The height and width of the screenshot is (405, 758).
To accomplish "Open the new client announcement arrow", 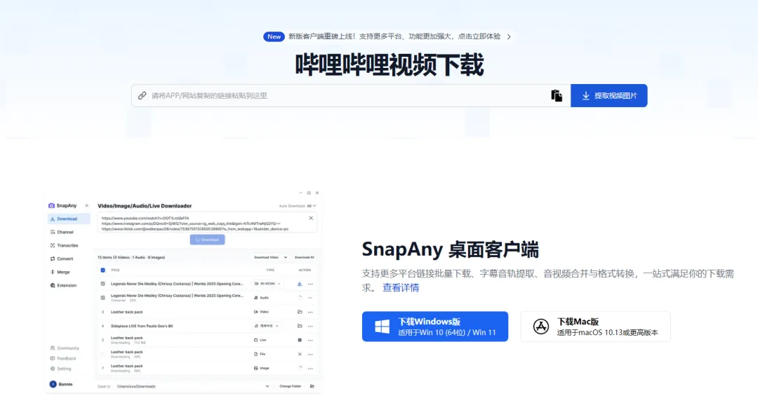I will tap(509, 36).
